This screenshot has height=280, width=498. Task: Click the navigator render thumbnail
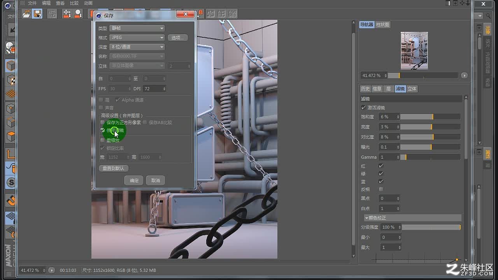tap(414, 51)
